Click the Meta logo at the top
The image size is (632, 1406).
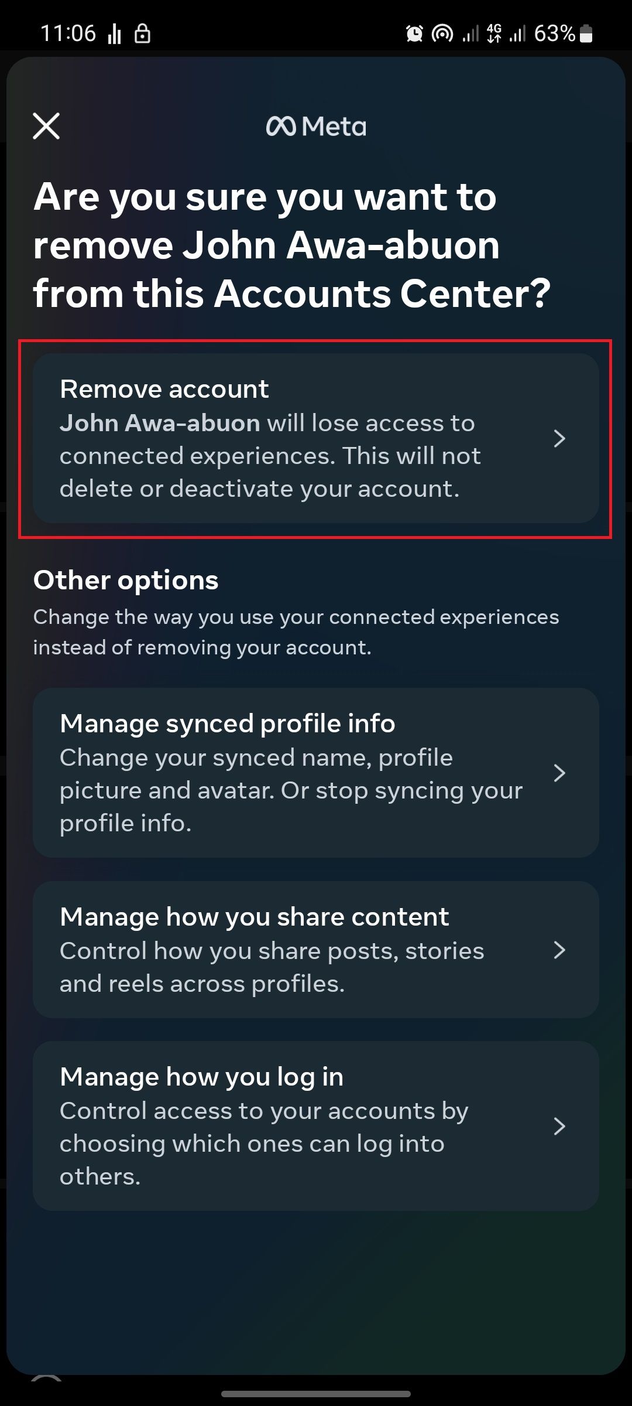click(x=316, y=126)
